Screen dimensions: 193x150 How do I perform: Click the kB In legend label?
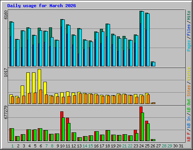[x=189, y=122]
